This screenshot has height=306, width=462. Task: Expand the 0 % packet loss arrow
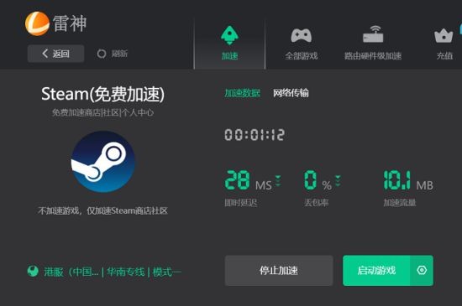point(338,181)
